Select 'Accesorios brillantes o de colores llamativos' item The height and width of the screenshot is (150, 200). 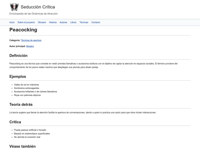click(x=36, y=91)
